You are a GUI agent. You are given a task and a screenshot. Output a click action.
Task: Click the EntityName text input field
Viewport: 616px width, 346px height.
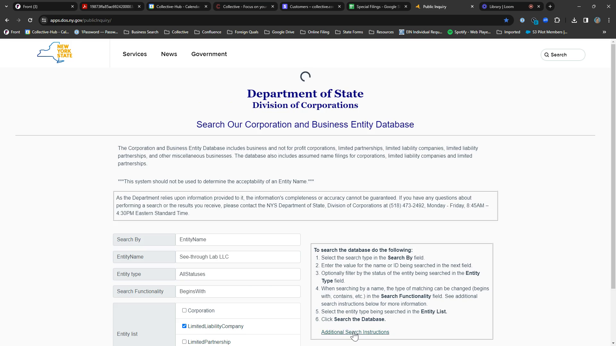(x=238, y=257)
